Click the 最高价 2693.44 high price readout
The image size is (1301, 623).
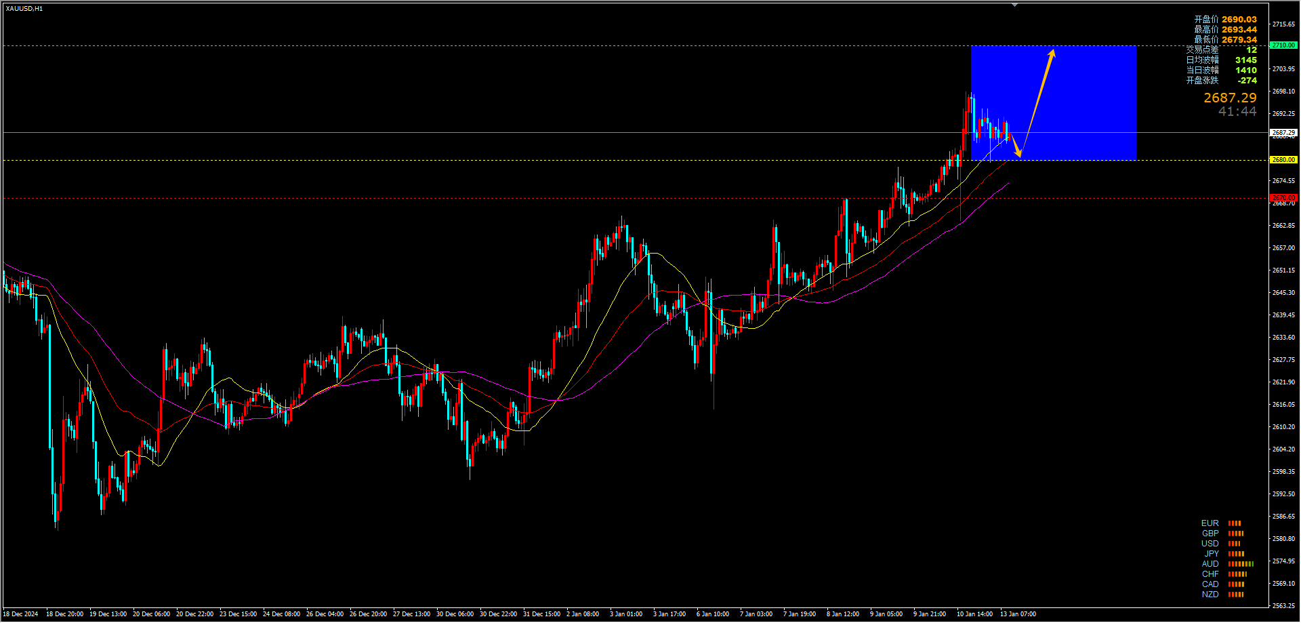pyautogui.click(x=1225, y=30)
